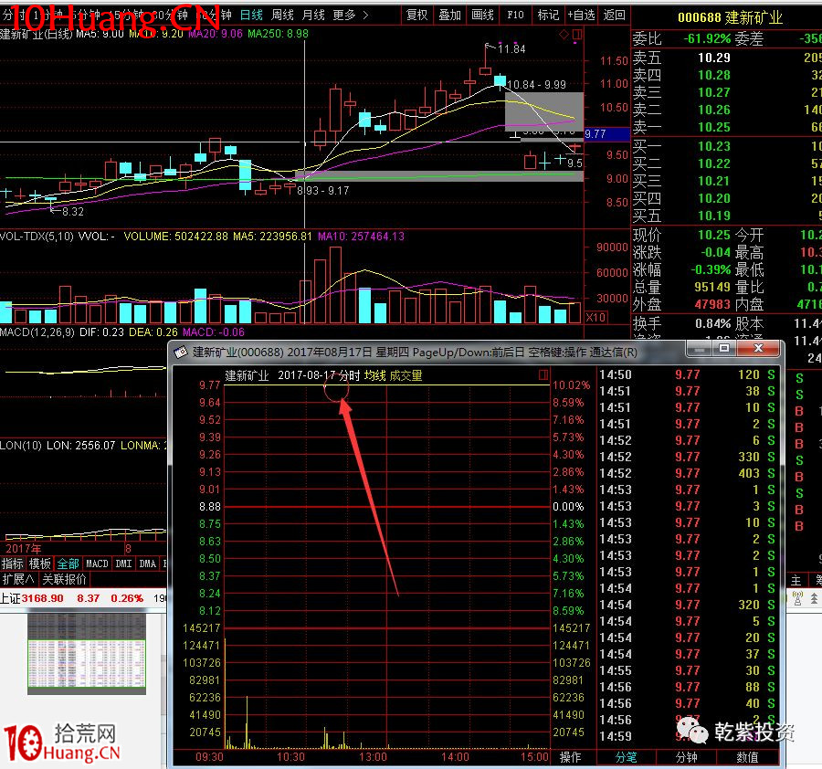The height and width of the screenshot is (769, 822).
Task: Open the 操作 tab in popup
Action: pos(570,757)
